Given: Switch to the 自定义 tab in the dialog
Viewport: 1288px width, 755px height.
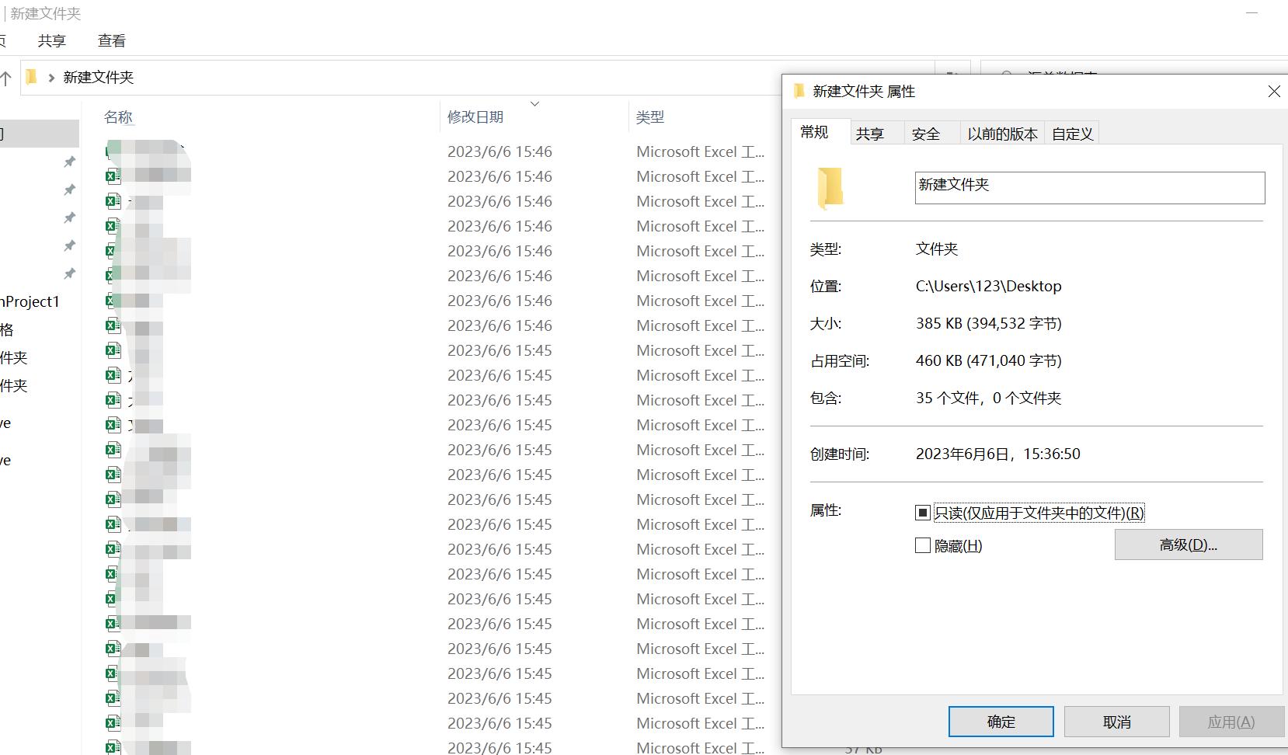Looking at the screenshot, I should point(1071,133).
